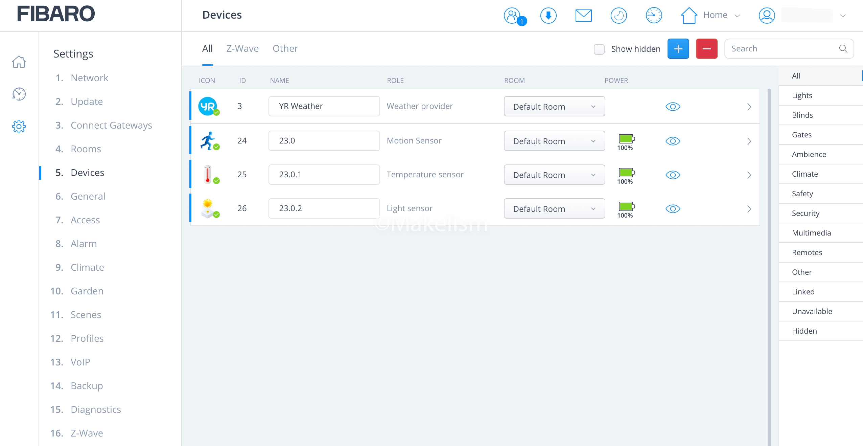Click the night mode moon icon

coord(619,16)
